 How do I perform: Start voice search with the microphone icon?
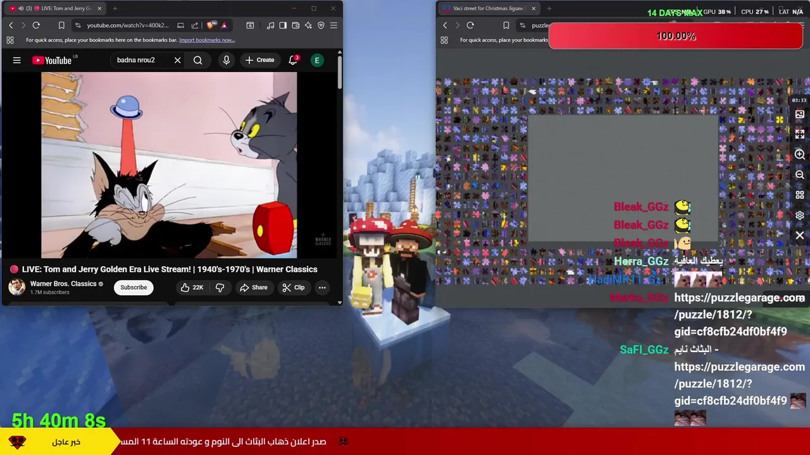[x=227, y=60]
